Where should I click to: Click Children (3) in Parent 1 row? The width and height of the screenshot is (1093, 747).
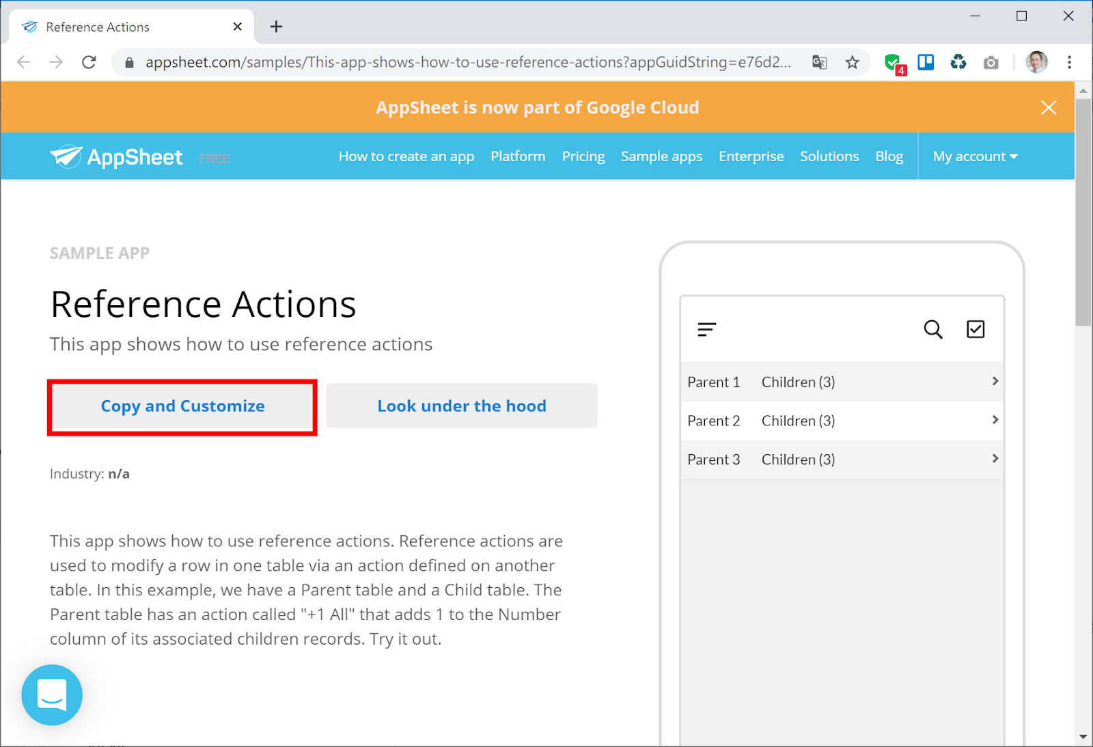(x=798, y=382)
